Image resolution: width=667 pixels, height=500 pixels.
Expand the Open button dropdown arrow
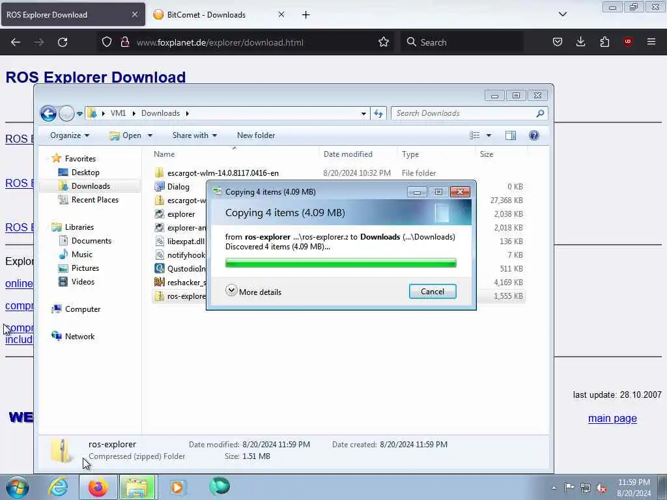point(150,135)
